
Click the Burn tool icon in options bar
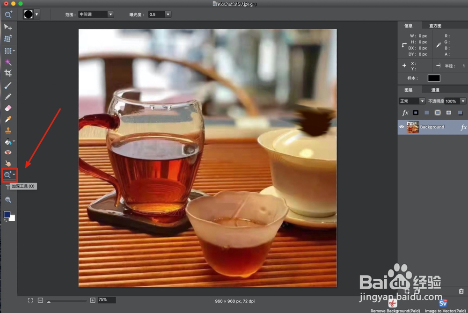[x=8, y=15]
